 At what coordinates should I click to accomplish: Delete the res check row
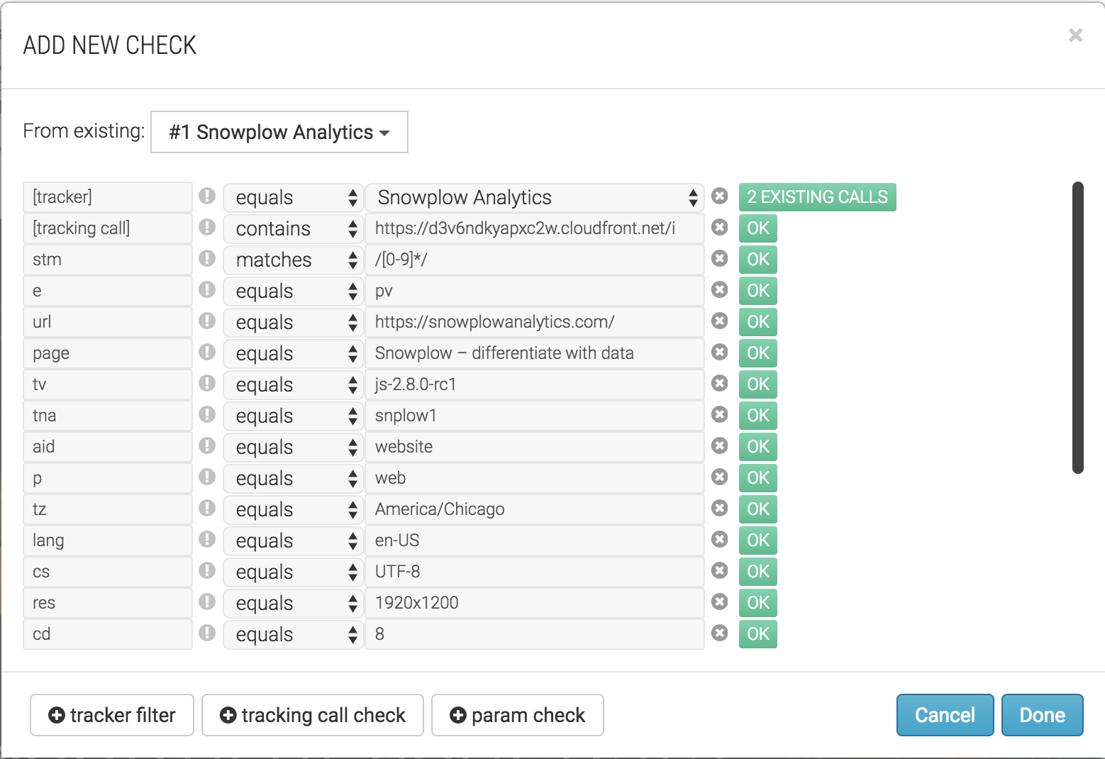pyautogui.click(x=719, y=602)
